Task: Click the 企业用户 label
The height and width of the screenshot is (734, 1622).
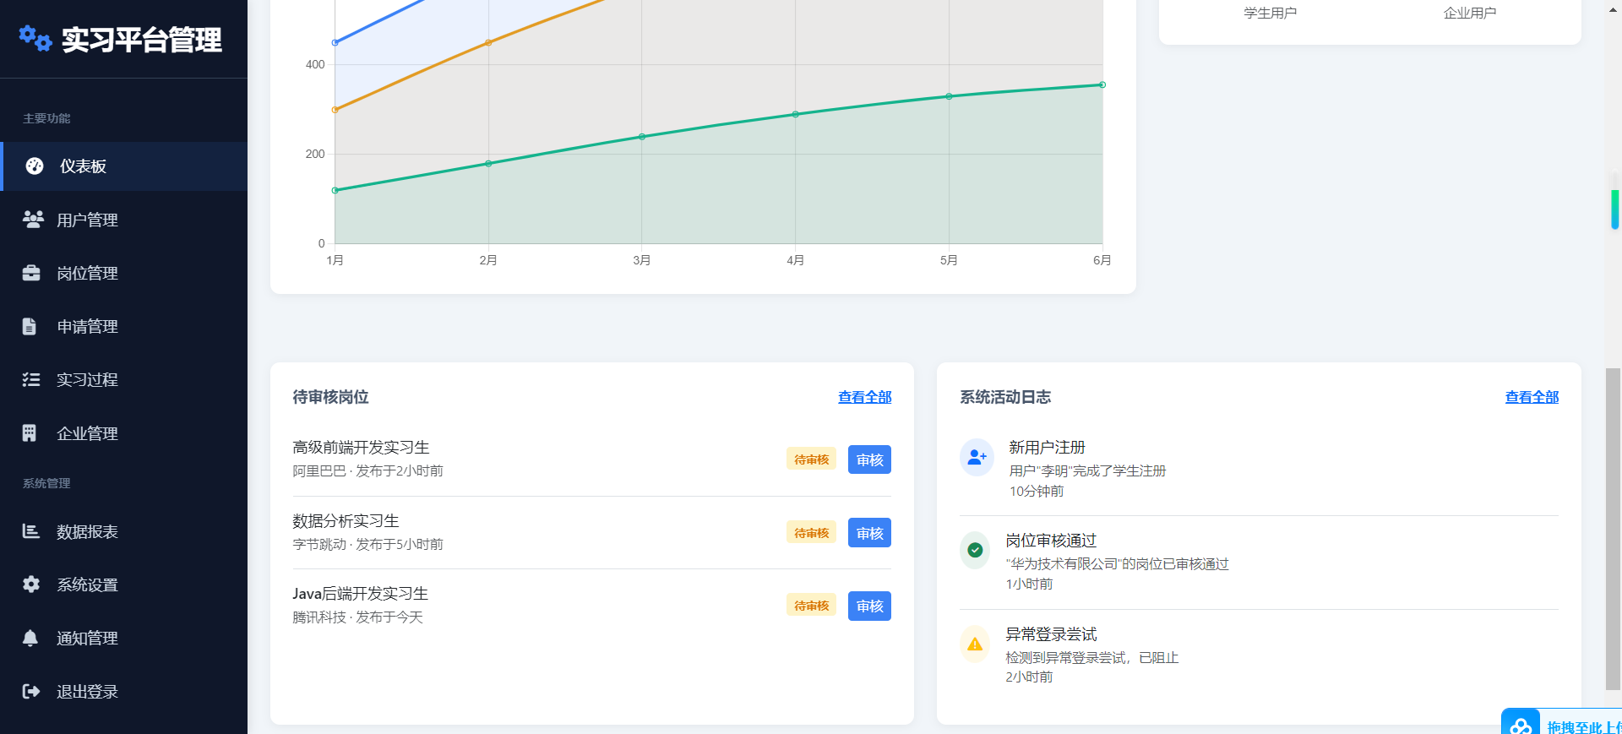Action: pos(1470,13)
